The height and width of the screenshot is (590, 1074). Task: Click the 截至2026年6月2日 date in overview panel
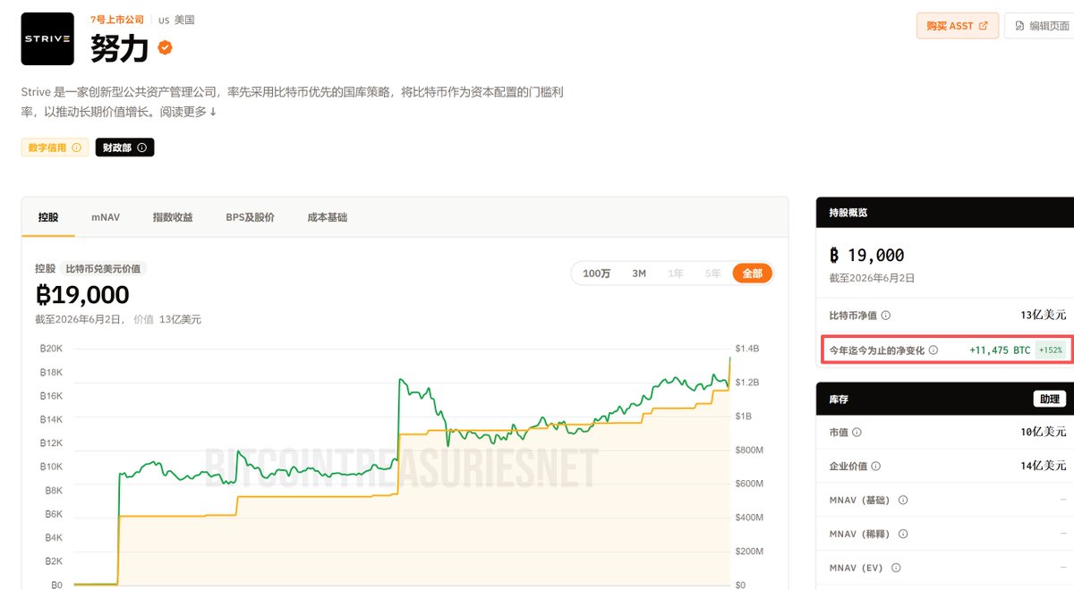[x=873, y=278]
